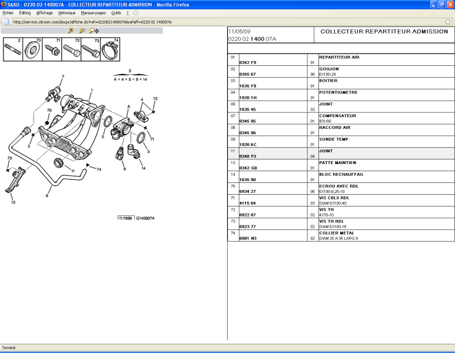Viewport: 455px width, 353px height.
Task: Click part number 0345 96
Action: [x=248, y=133]
